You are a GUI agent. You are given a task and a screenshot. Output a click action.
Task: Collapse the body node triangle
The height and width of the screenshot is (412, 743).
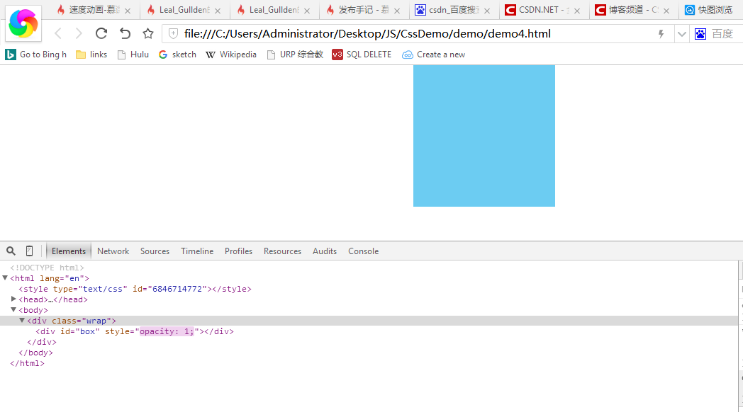click(13, 310)
